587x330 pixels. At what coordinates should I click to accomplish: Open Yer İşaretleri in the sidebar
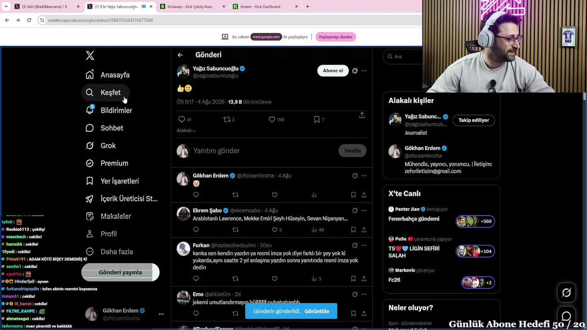coord(113,181)
